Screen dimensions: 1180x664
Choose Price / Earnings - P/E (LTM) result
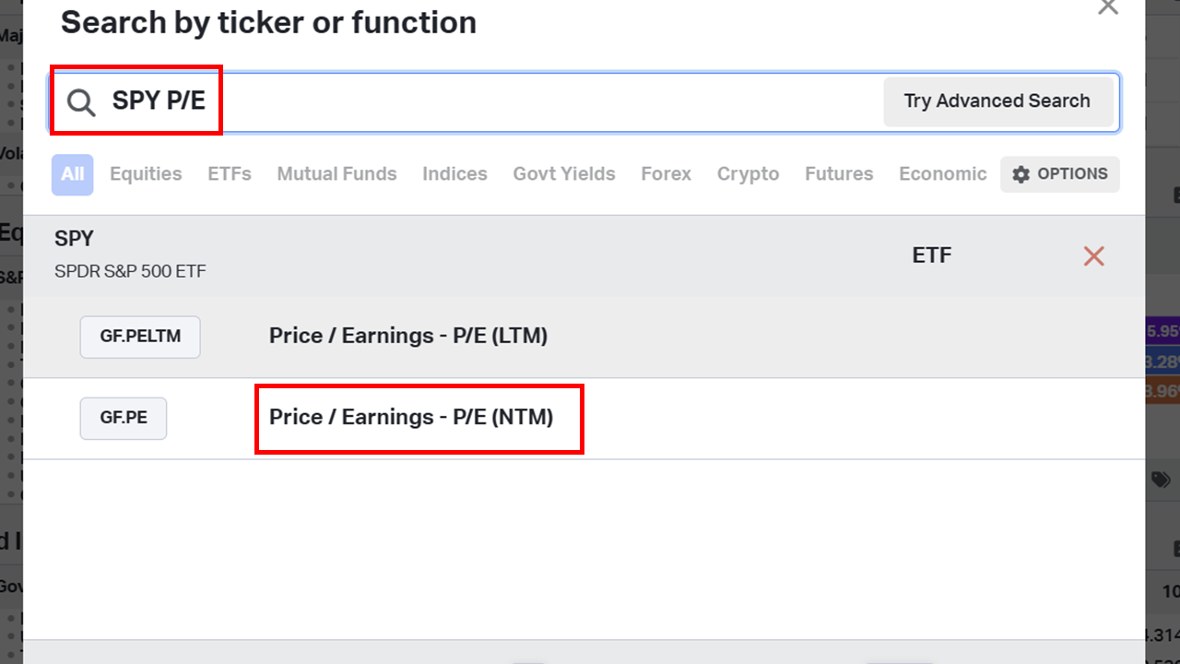click(408, 337)
